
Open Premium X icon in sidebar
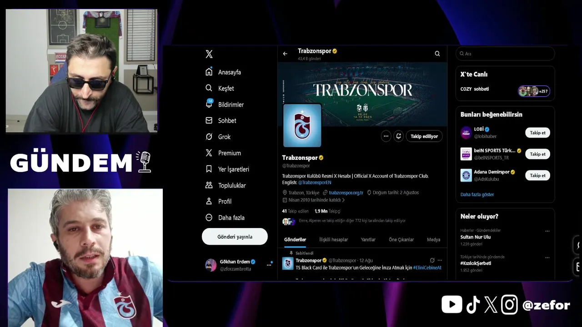pyautogui.click(x=209, y=153)
